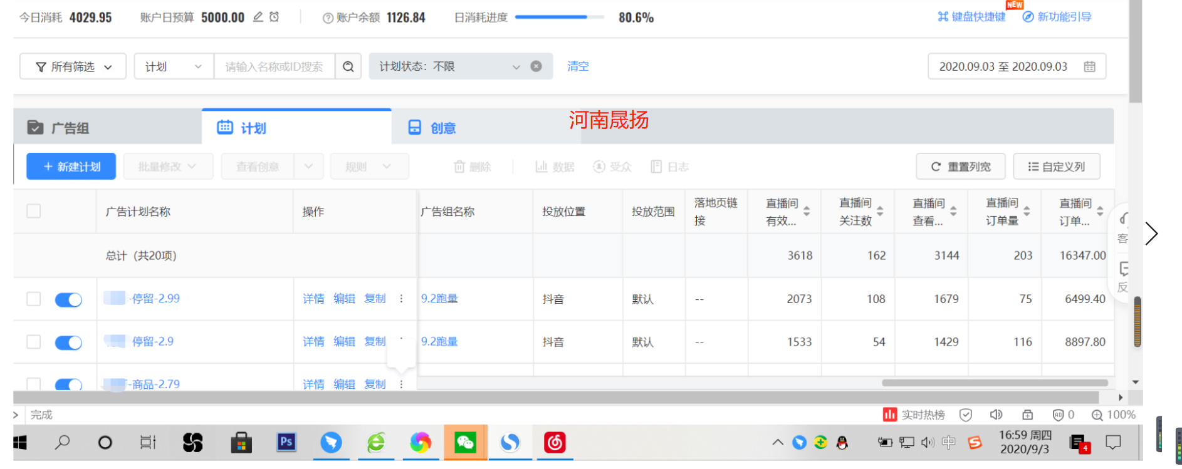
Task: Open keyboard shortcuts 键盘快捷键
Action: (x=971, y=17)
